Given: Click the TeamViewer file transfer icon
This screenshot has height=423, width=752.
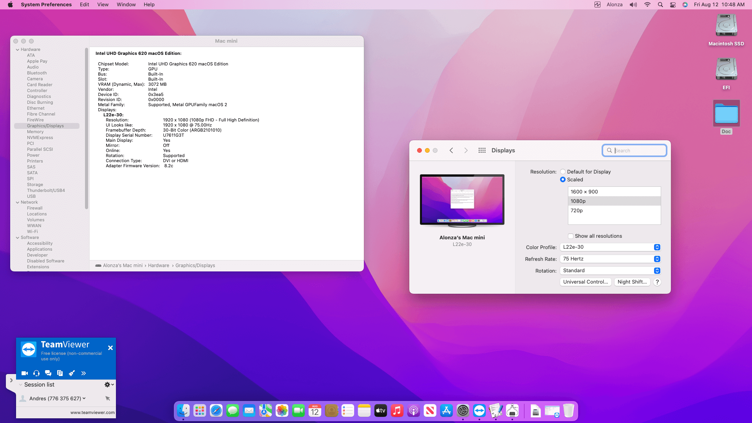Looking at the screenshot, I should (x=60, y=373).
